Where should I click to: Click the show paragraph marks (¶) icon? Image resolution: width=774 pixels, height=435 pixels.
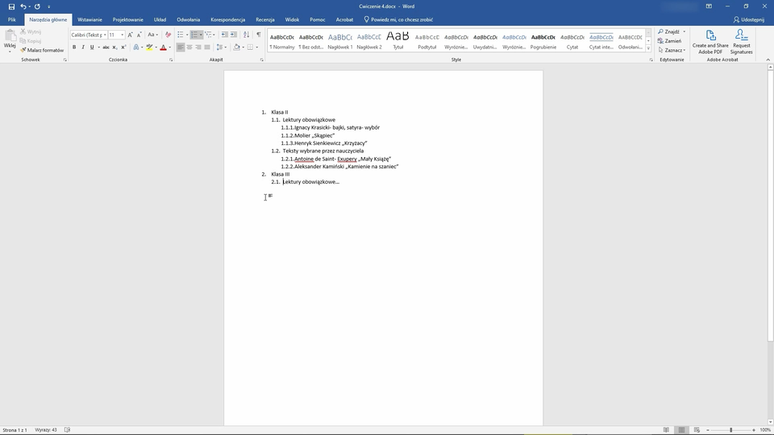(x=258, y=35)
